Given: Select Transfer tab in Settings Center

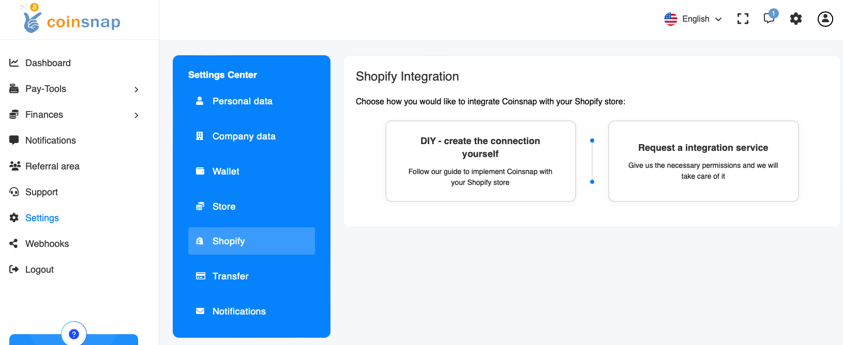Looking at the screenshot, I should (251, 276).
